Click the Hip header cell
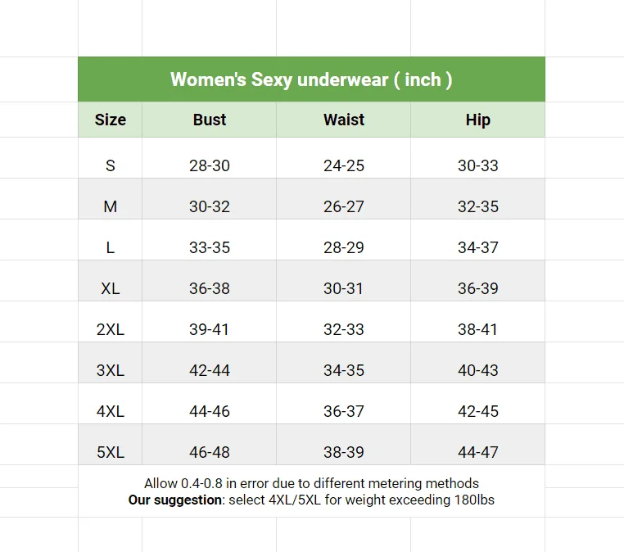Screen dimensions: 624x552 (x=478, y=120)
